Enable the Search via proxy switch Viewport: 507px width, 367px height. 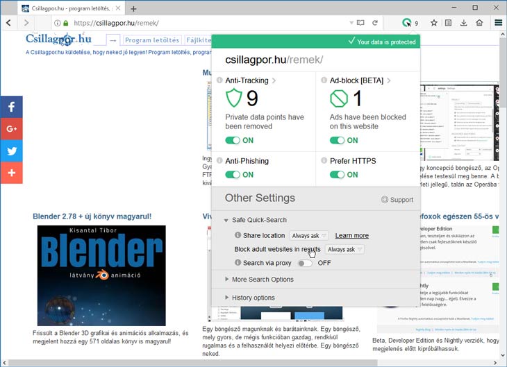(x=305, y=263)
